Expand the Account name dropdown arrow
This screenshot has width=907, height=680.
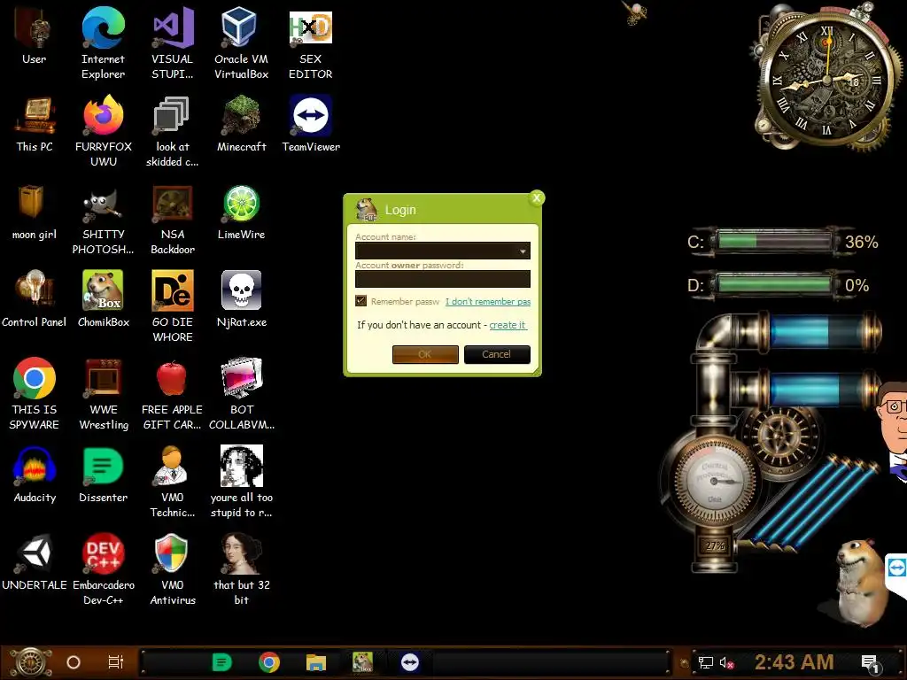pyautogui.click(x=523, y=251)
